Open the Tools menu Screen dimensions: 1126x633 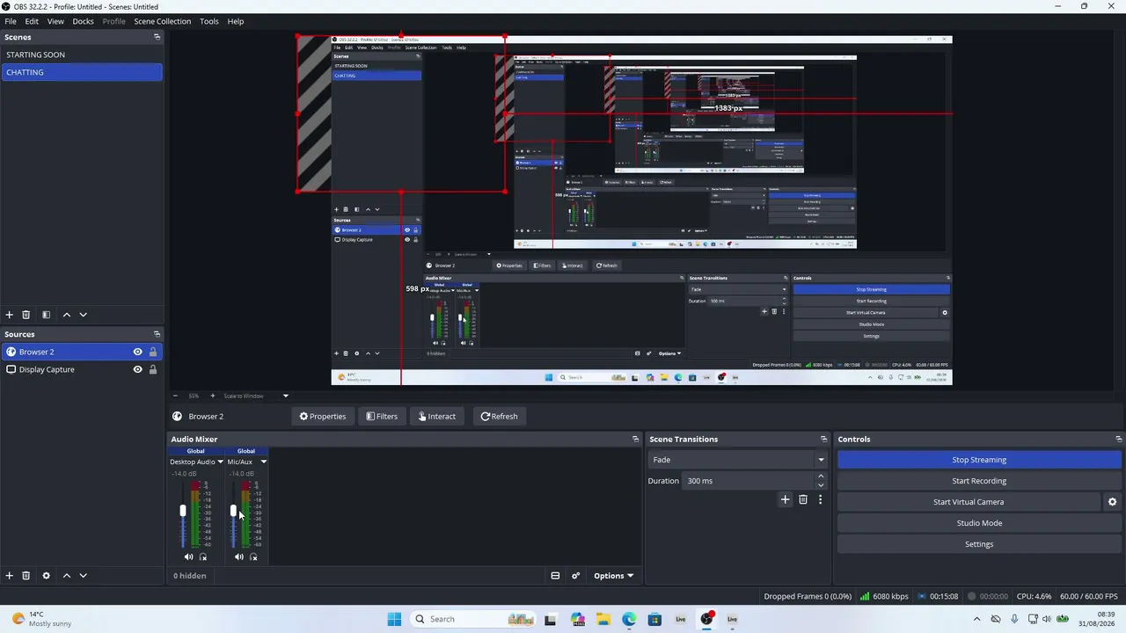[x=209, y=21]
